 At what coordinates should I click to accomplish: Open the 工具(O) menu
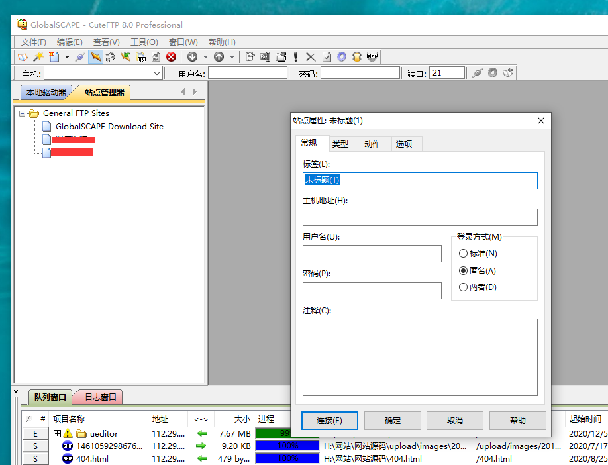pyautogui.click(x=144, y=42)
